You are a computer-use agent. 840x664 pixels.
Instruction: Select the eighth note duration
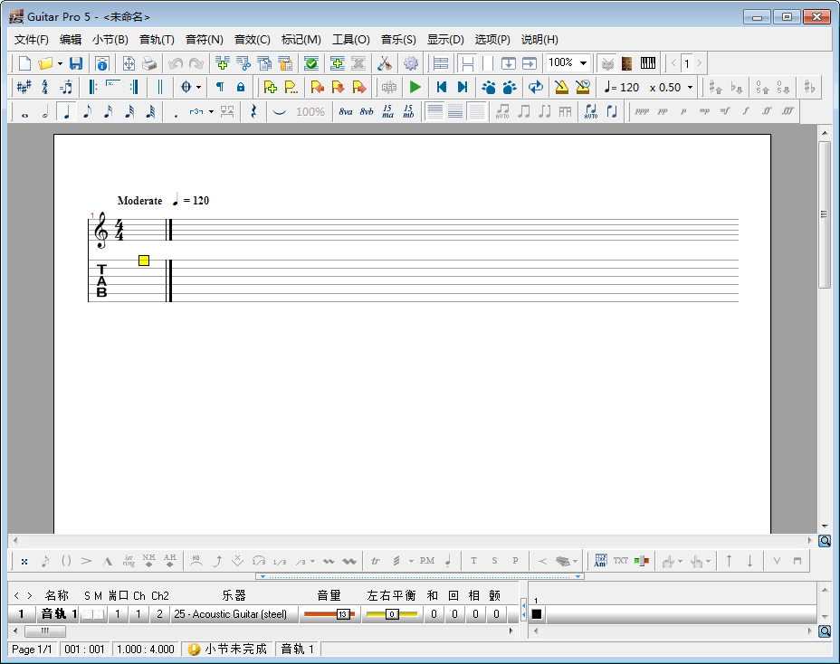tap(87, 111)
